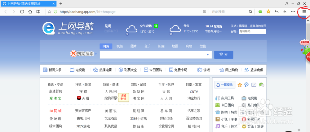This screenshot has height=132, width=310.
Task: Click the green security shield icon
Action: [55, 12]
